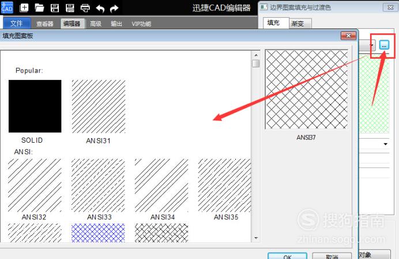Click the CAD application logo icon

(7, 7)
